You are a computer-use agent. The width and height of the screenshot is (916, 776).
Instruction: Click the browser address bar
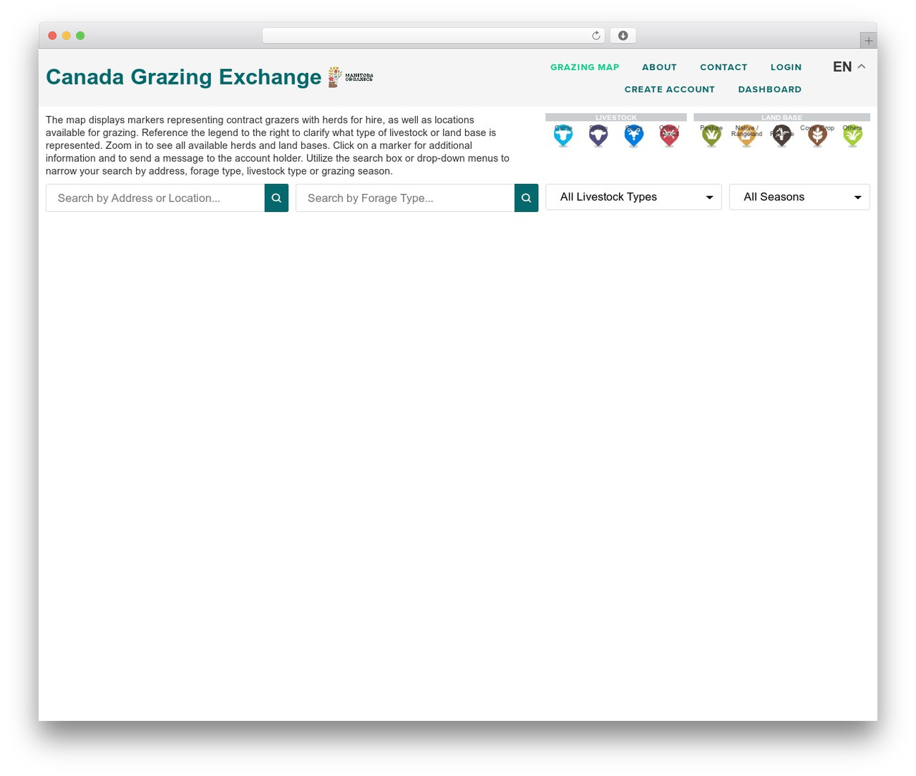click(x=434, y=36)
